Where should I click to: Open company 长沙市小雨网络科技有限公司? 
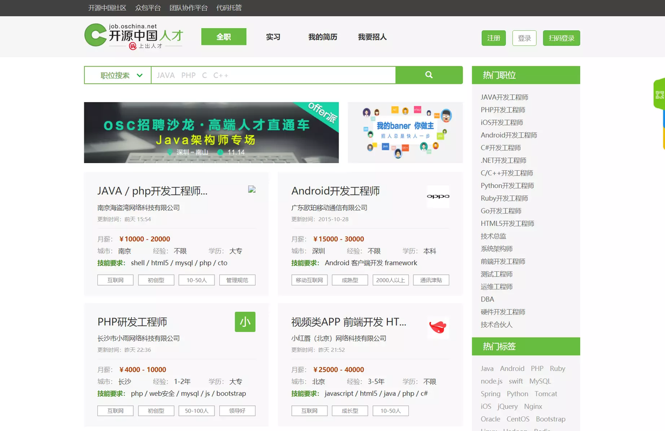[138, 338]
